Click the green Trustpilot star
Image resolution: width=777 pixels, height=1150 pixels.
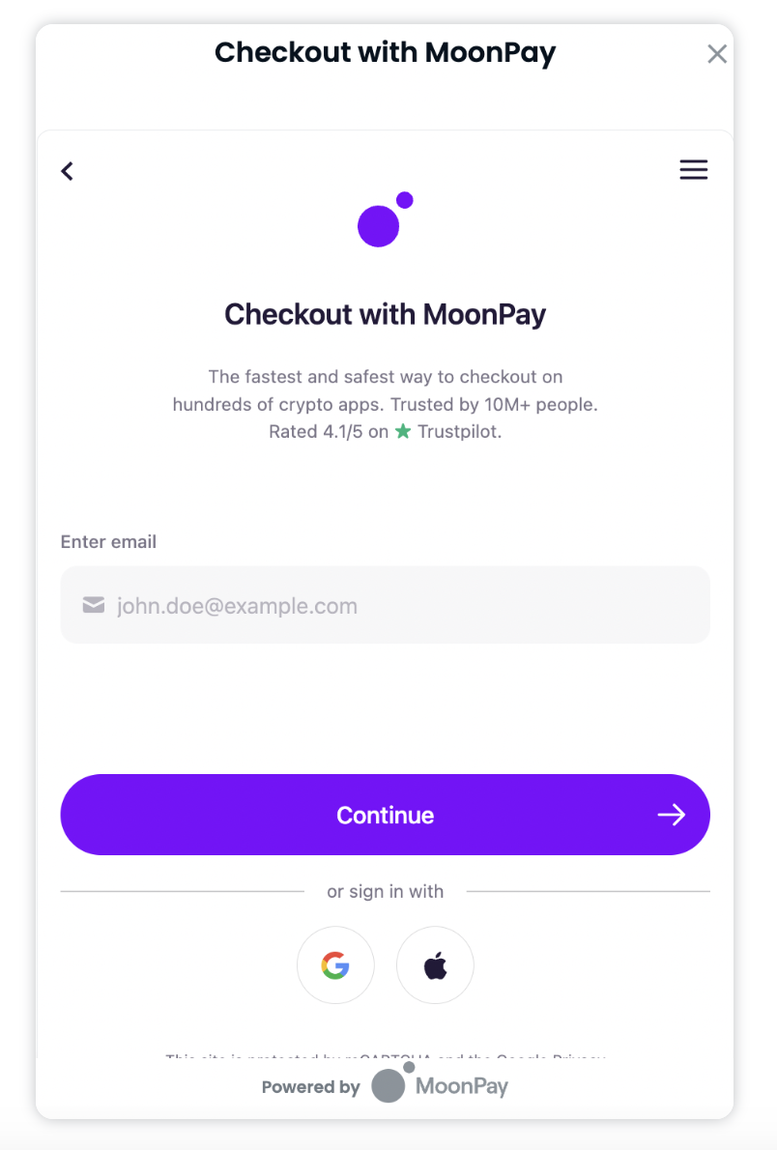(402, 432)
